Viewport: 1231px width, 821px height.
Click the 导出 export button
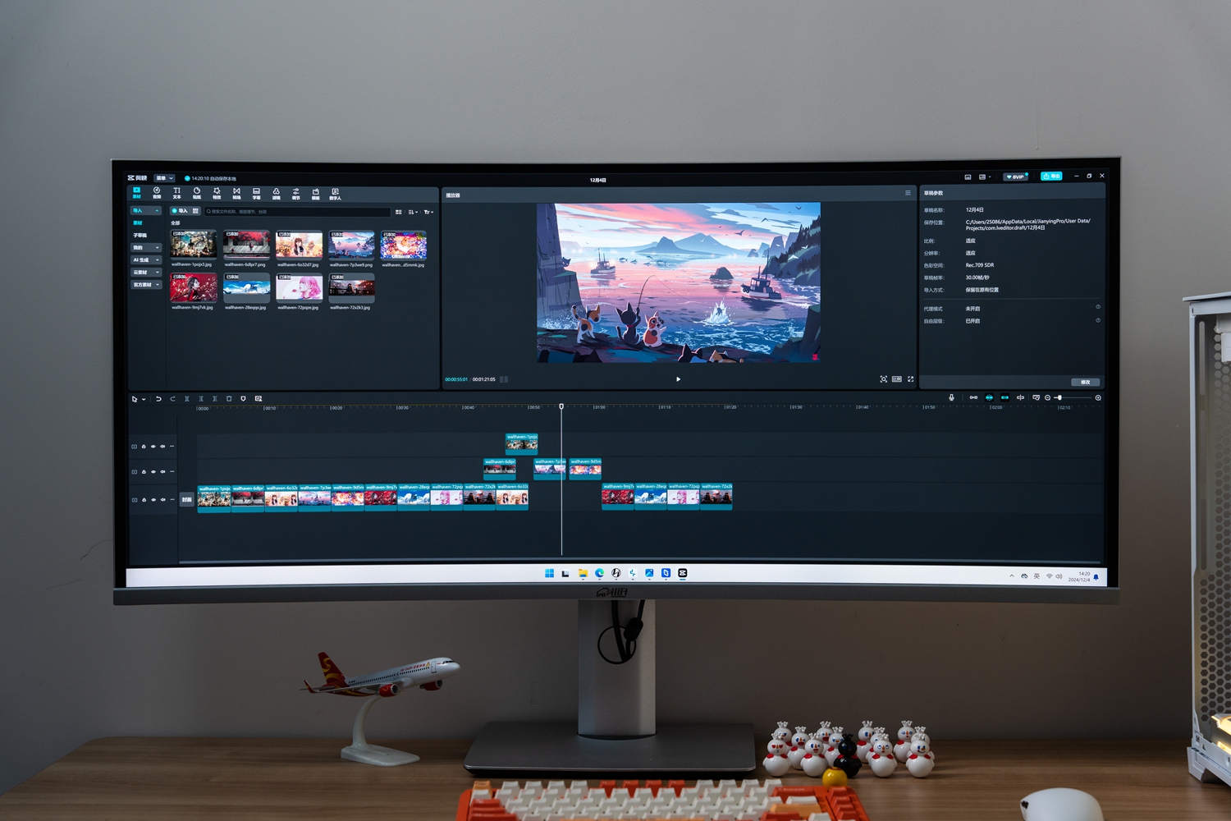click(1051, 177)
